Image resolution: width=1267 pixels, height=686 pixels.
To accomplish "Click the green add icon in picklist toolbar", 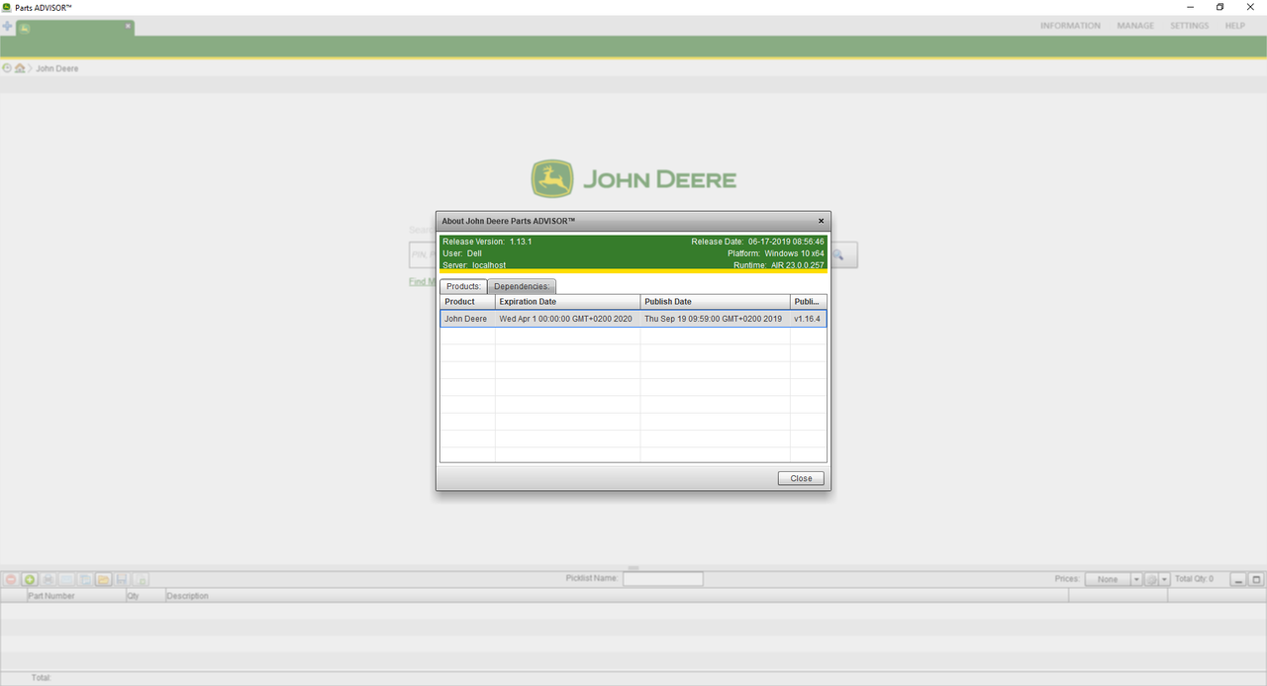I will [x=30, y=579].
